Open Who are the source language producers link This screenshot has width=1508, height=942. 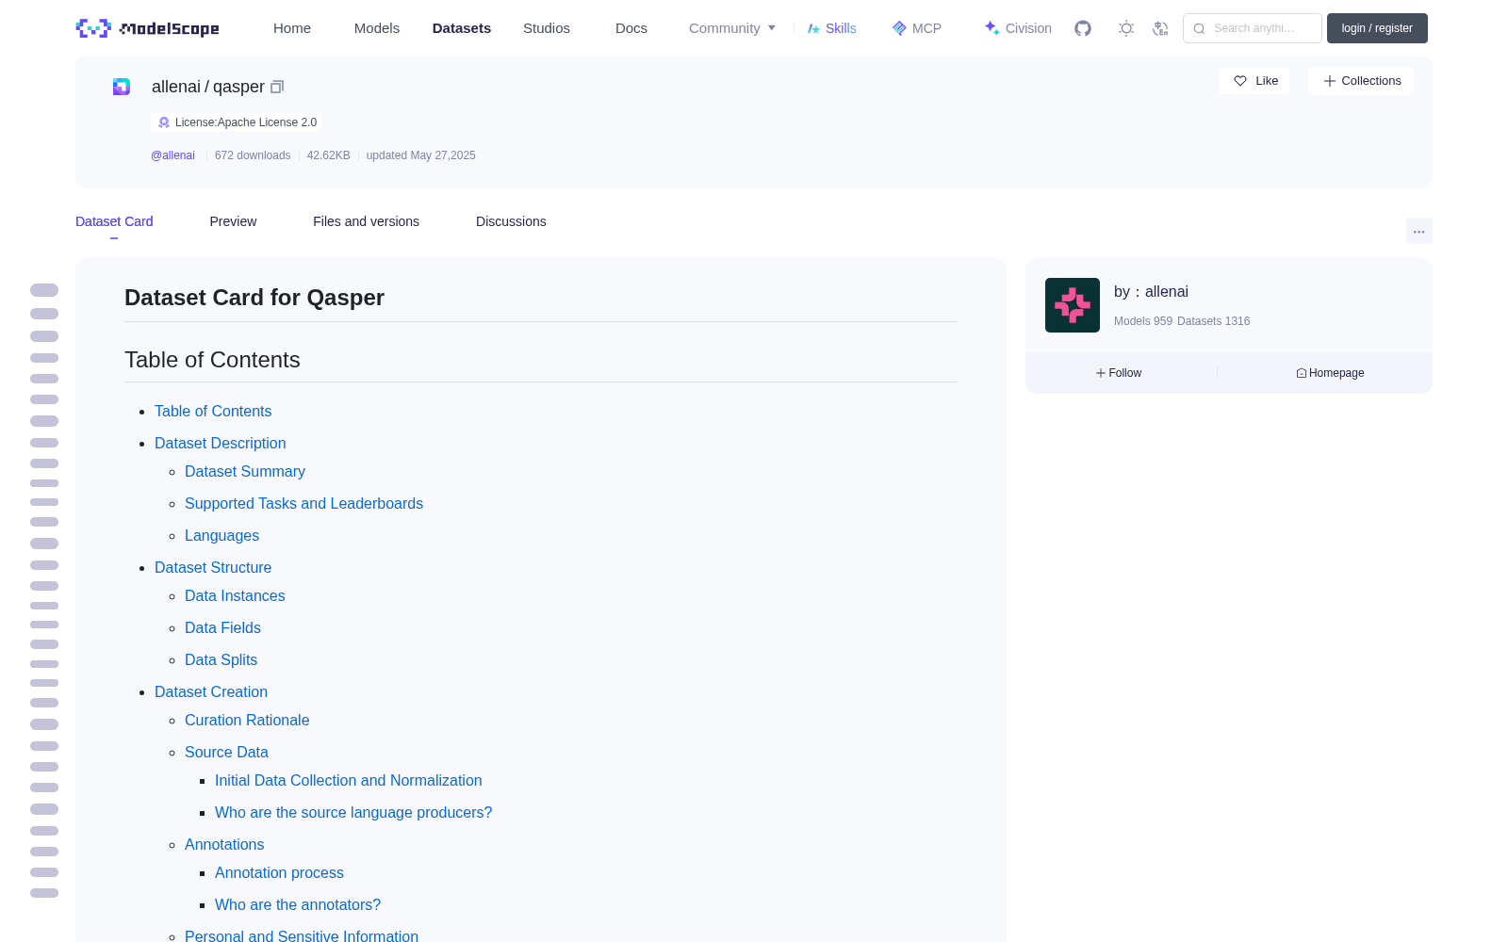click(x=353, y=812)
